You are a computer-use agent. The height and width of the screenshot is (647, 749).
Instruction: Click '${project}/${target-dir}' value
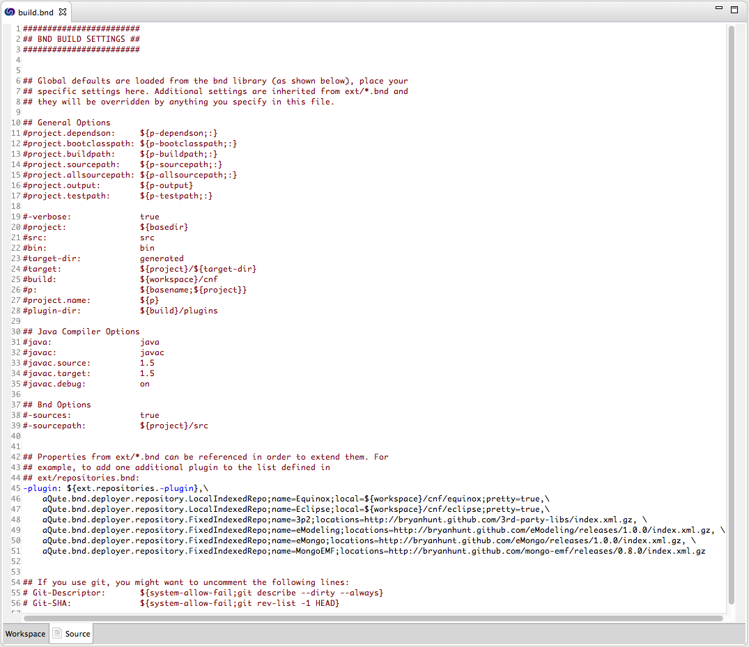click(198, 269)
